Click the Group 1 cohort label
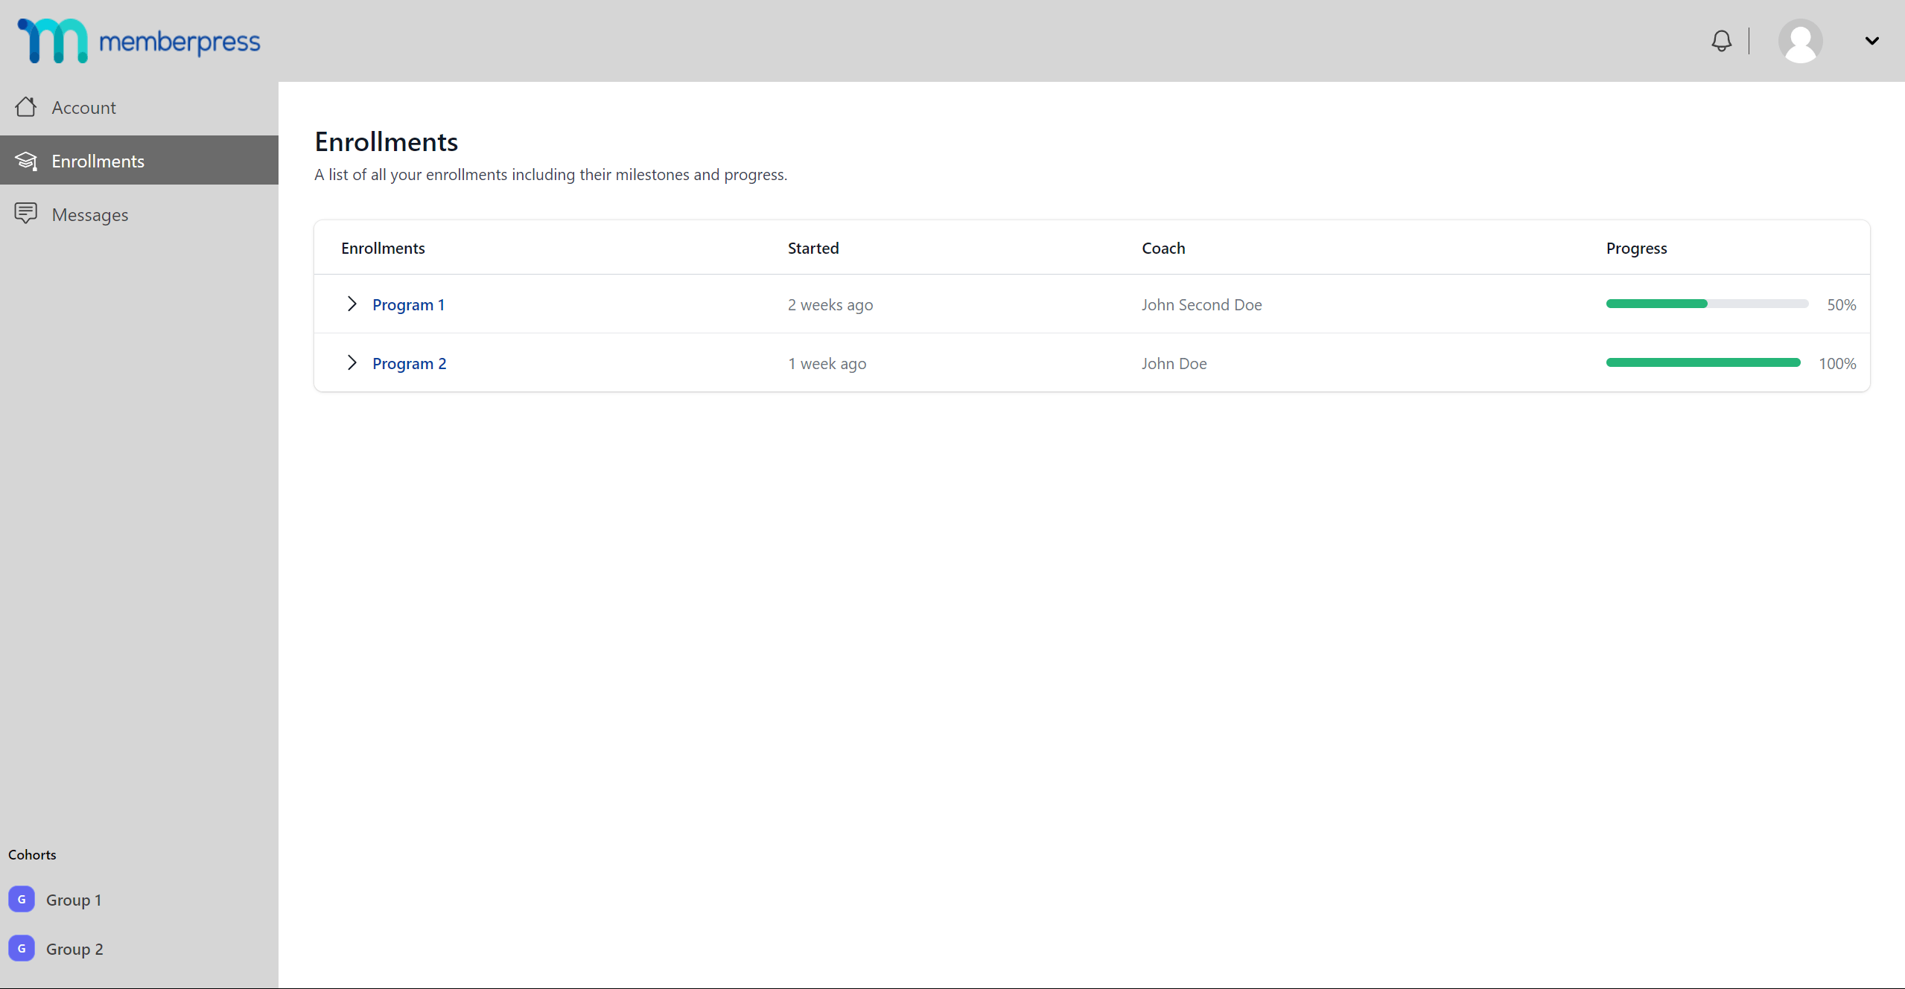 click(x=73, y=900)
